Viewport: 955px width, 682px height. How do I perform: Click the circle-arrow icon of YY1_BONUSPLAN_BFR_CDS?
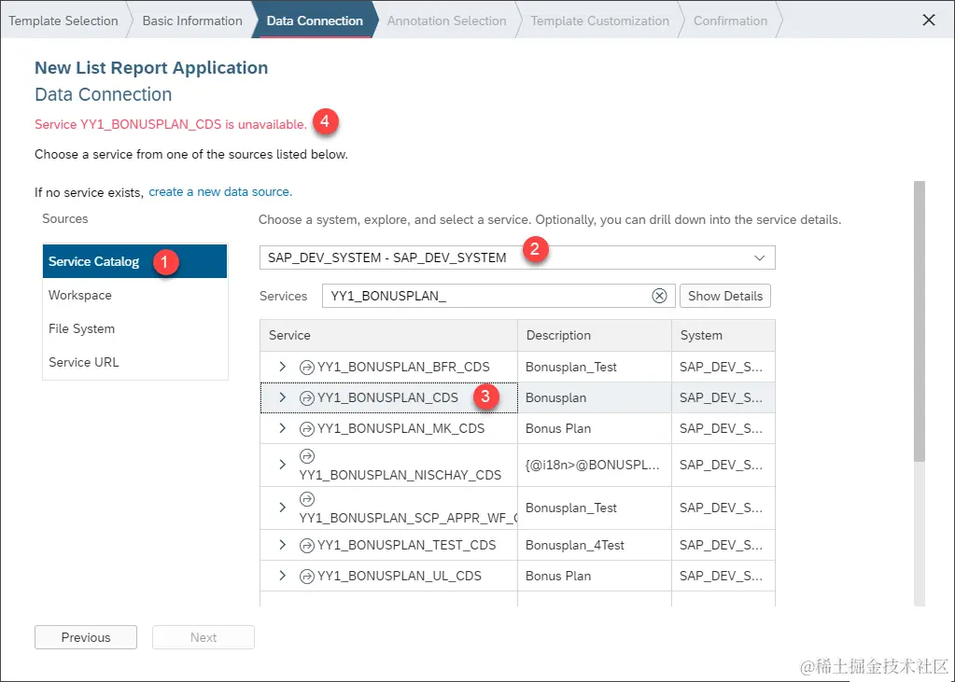(307, 368)
